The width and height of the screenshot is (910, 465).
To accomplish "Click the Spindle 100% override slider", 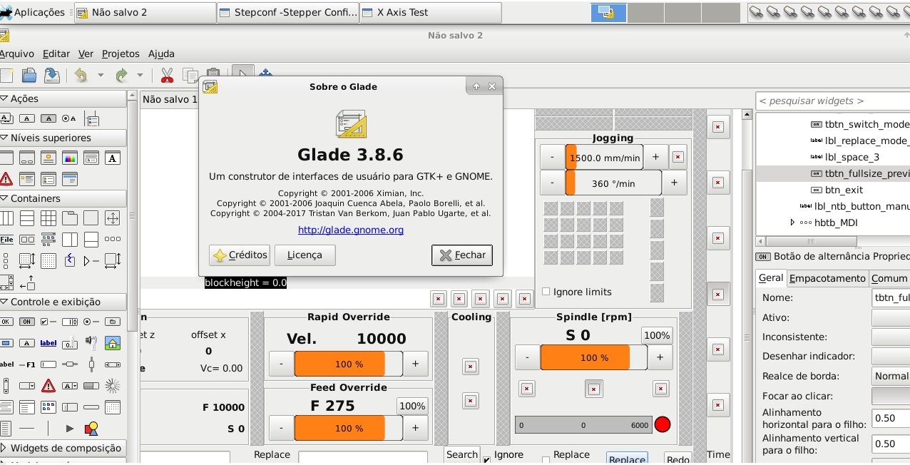I will 594,357.
